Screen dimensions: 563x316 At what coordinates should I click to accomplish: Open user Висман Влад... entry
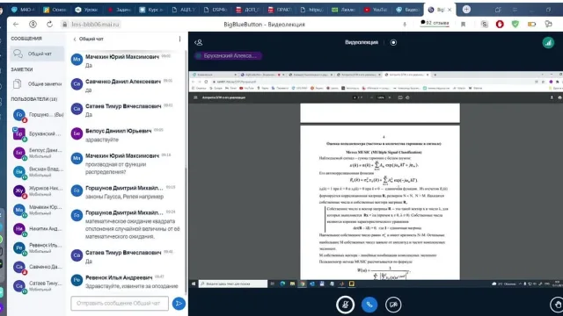(x=37, y=172)
